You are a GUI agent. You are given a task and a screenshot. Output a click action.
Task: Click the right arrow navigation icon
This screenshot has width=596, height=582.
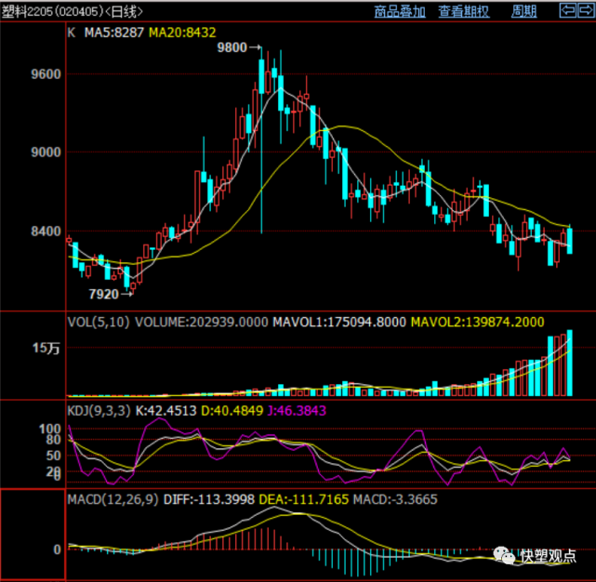[x=586, y=10]
